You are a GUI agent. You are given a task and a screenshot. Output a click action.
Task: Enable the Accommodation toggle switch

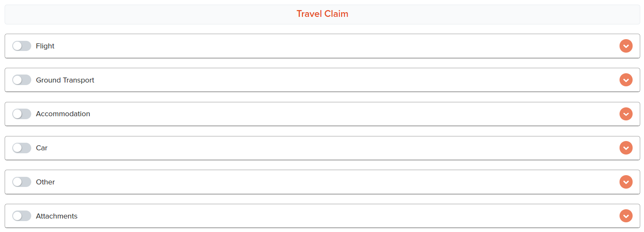tap(22, 114)
